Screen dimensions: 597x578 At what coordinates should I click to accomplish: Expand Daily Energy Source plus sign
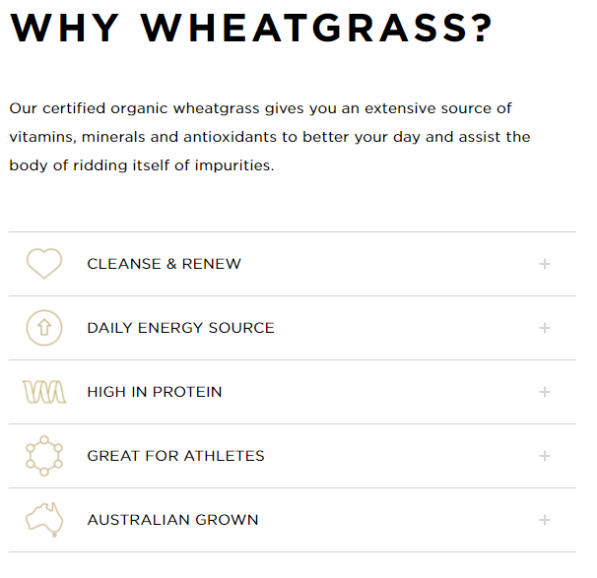545,328
